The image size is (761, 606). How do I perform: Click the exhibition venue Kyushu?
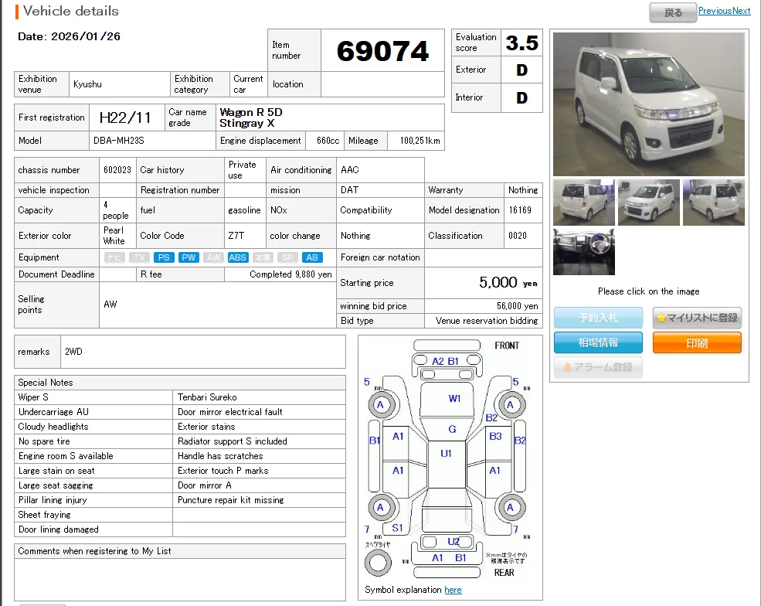(88, 84)
